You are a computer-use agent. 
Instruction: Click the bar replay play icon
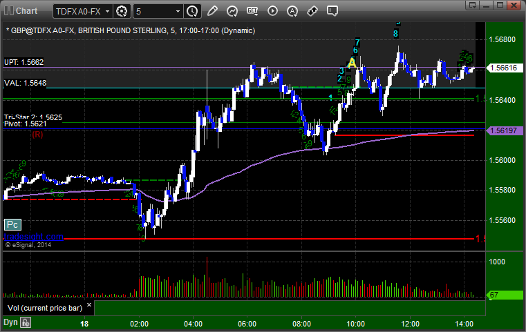point(272,11)
